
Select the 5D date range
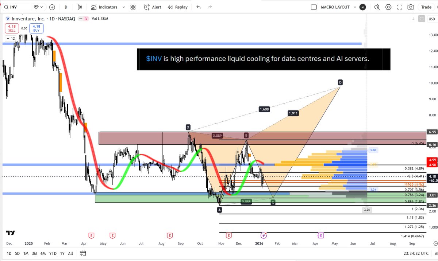pyautogui.click(x=17, y=253)
